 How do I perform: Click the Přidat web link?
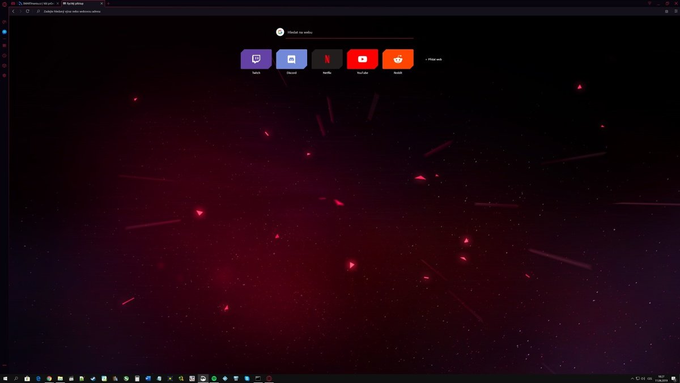(x=433, y=59)
